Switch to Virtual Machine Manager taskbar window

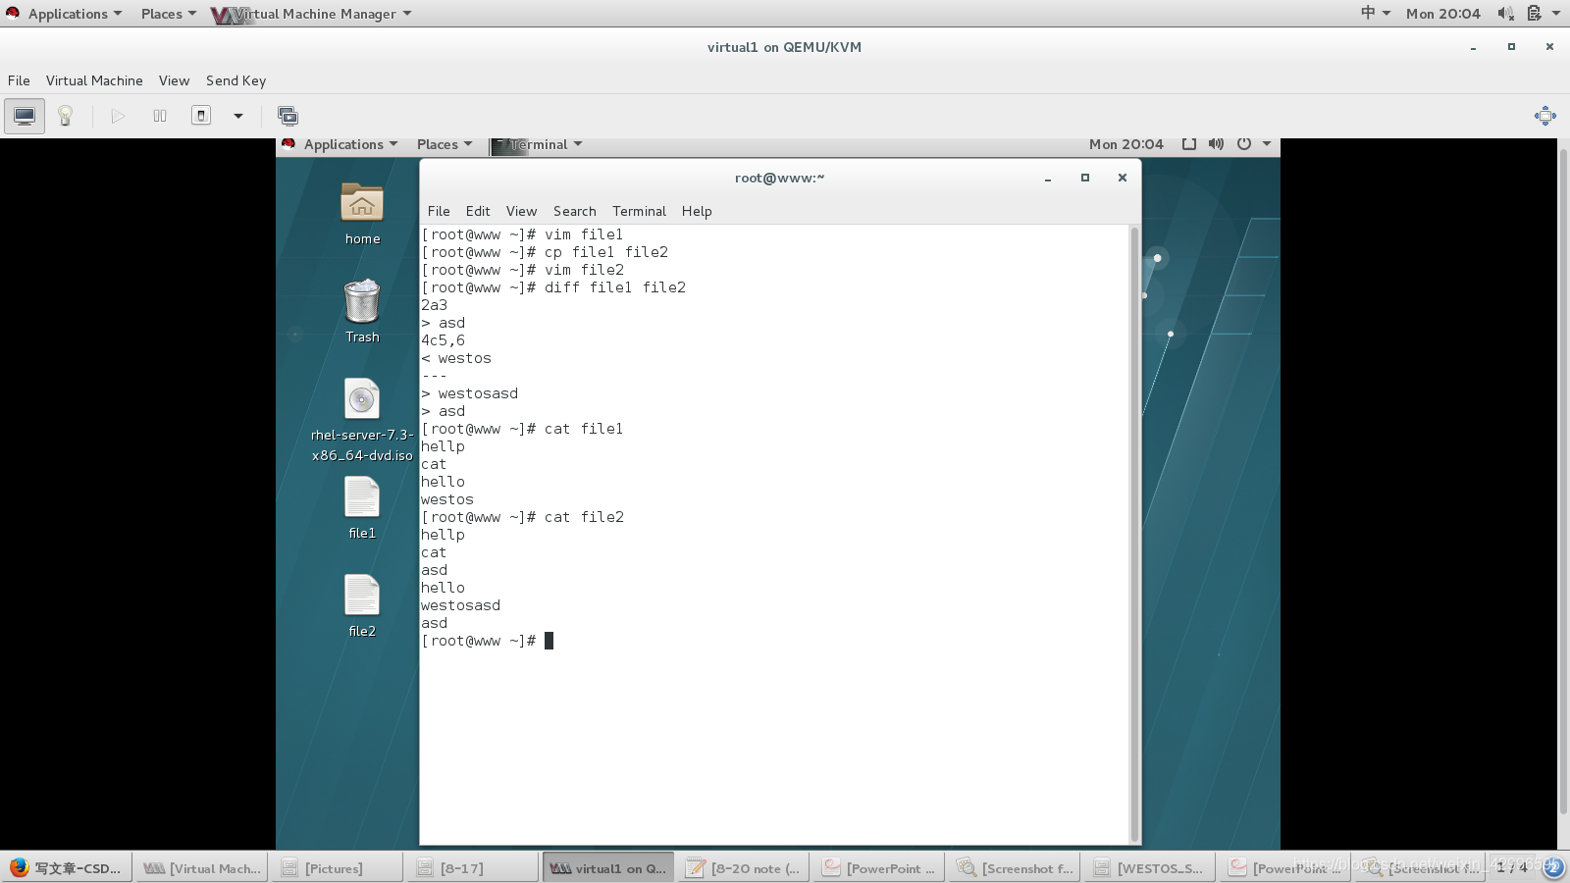(202, 867)
